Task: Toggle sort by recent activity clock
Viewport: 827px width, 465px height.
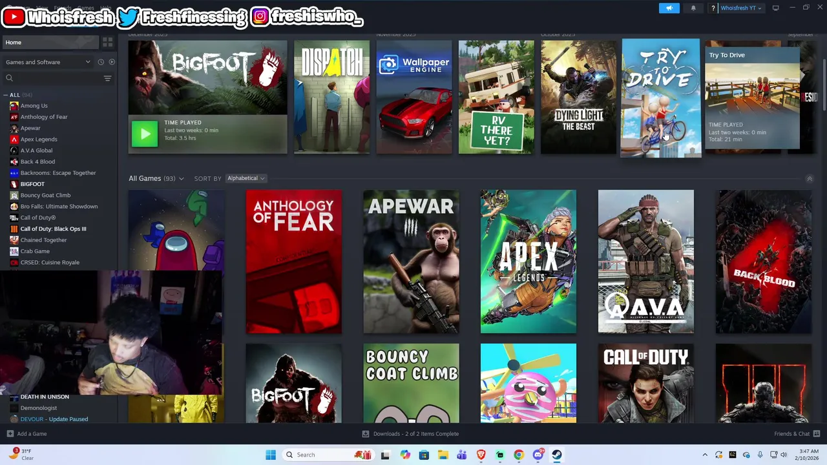Action: point(101,62)
